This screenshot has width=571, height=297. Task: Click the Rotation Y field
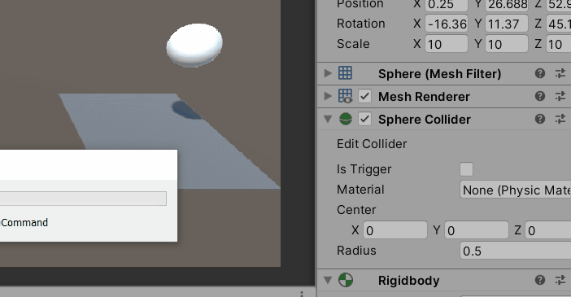pyautogui.click(x=507, y=24)
